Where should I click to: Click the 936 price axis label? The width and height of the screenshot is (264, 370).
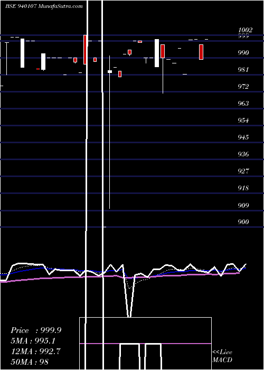pos(243,154)
